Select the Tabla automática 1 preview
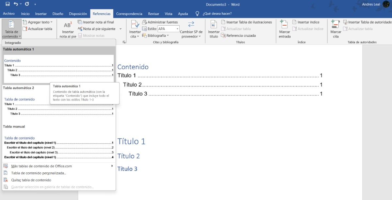Viewport: 392px width, 200px height. coord(58,65)
